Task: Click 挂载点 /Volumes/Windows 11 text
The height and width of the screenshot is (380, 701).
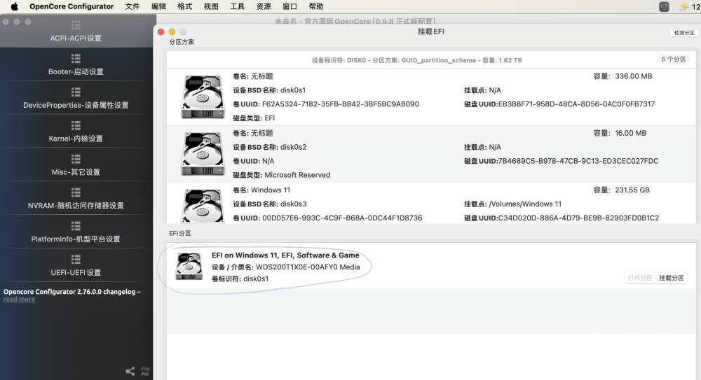Action: point(513,204)
